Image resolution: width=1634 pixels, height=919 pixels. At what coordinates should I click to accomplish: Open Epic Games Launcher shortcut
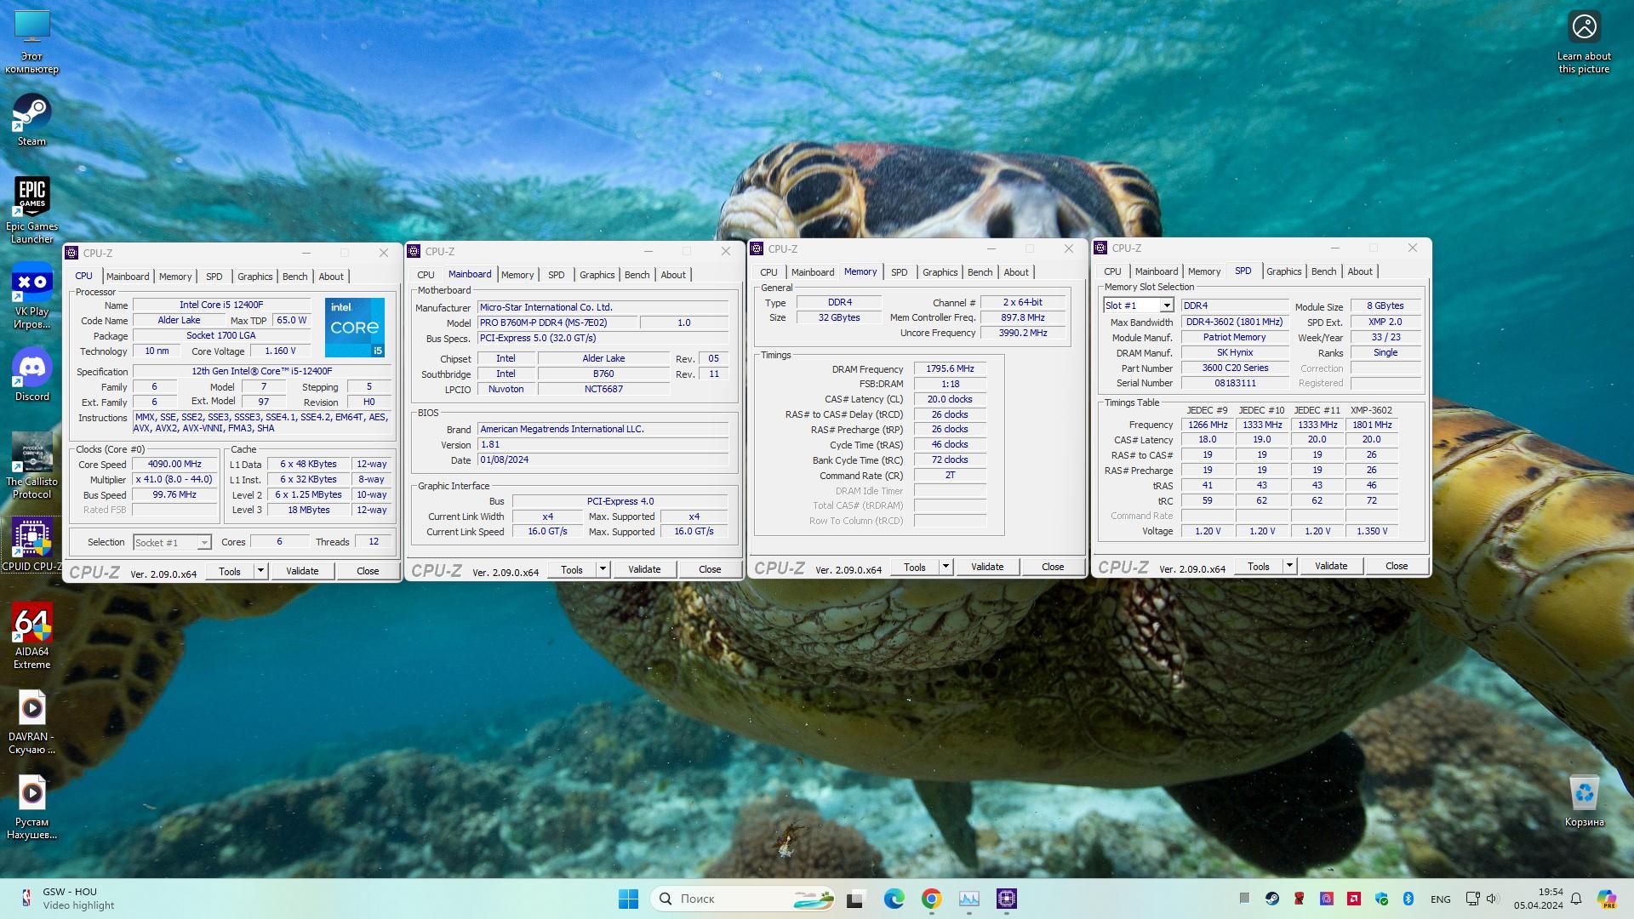[31, 197]
